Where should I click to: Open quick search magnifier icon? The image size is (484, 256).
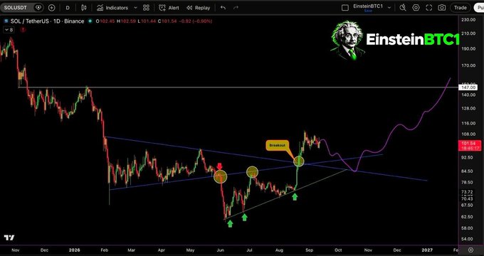tap(403, 8)
